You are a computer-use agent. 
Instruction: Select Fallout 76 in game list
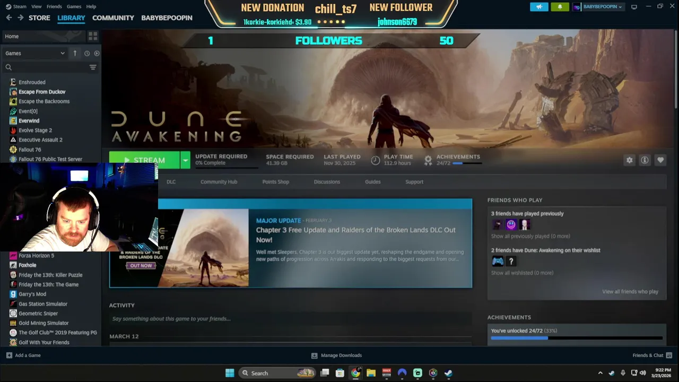[x=30, y=150]
